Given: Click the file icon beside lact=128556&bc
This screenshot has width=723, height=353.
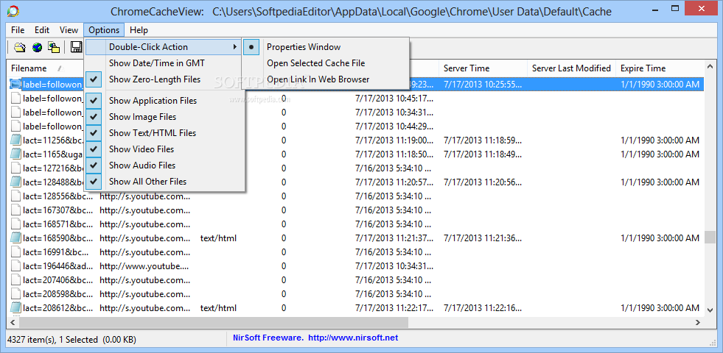Looking at the screenshot, I should [x=15, y=196].
